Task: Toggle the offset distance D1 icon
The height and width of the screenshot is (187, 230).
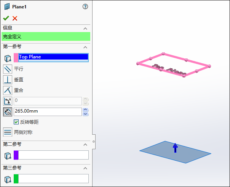Action: 8,112
